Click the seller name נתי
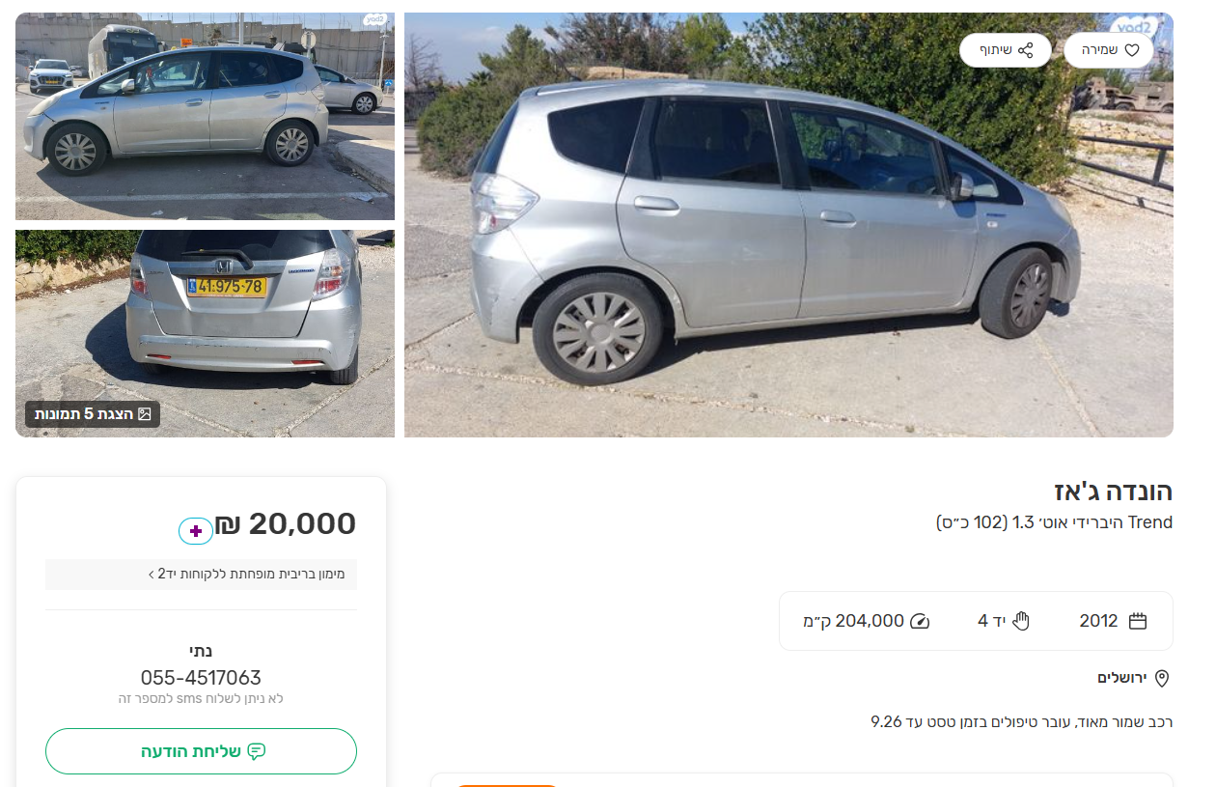Screen dimensions: 1216x787 point(201,651)
